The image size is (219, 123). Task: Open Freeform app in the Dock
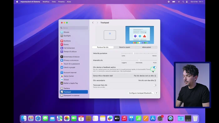[x=110, y=118]
